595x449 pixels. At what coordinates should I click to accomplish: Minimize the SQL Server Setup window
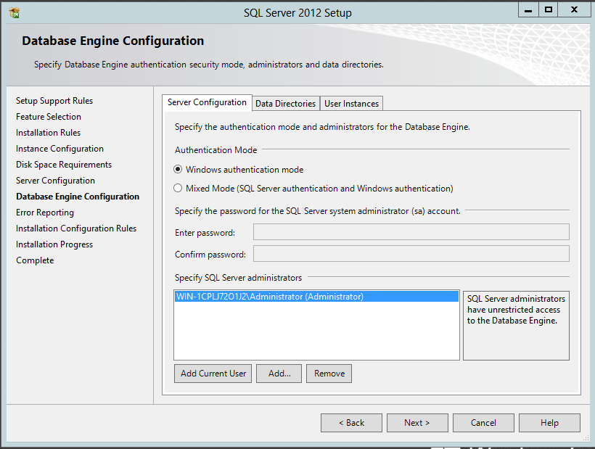pos(528,10)
